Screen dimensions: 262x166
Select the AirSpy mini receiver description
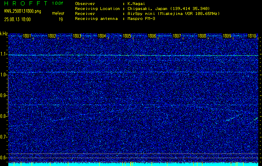tap(173, 14)
